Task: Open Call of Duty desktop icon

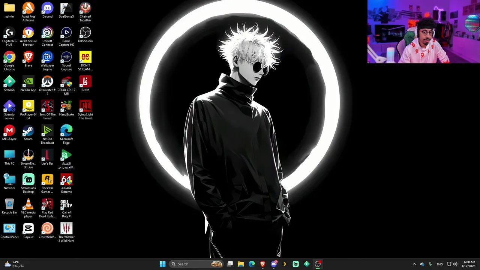Action: click(66, 208)
